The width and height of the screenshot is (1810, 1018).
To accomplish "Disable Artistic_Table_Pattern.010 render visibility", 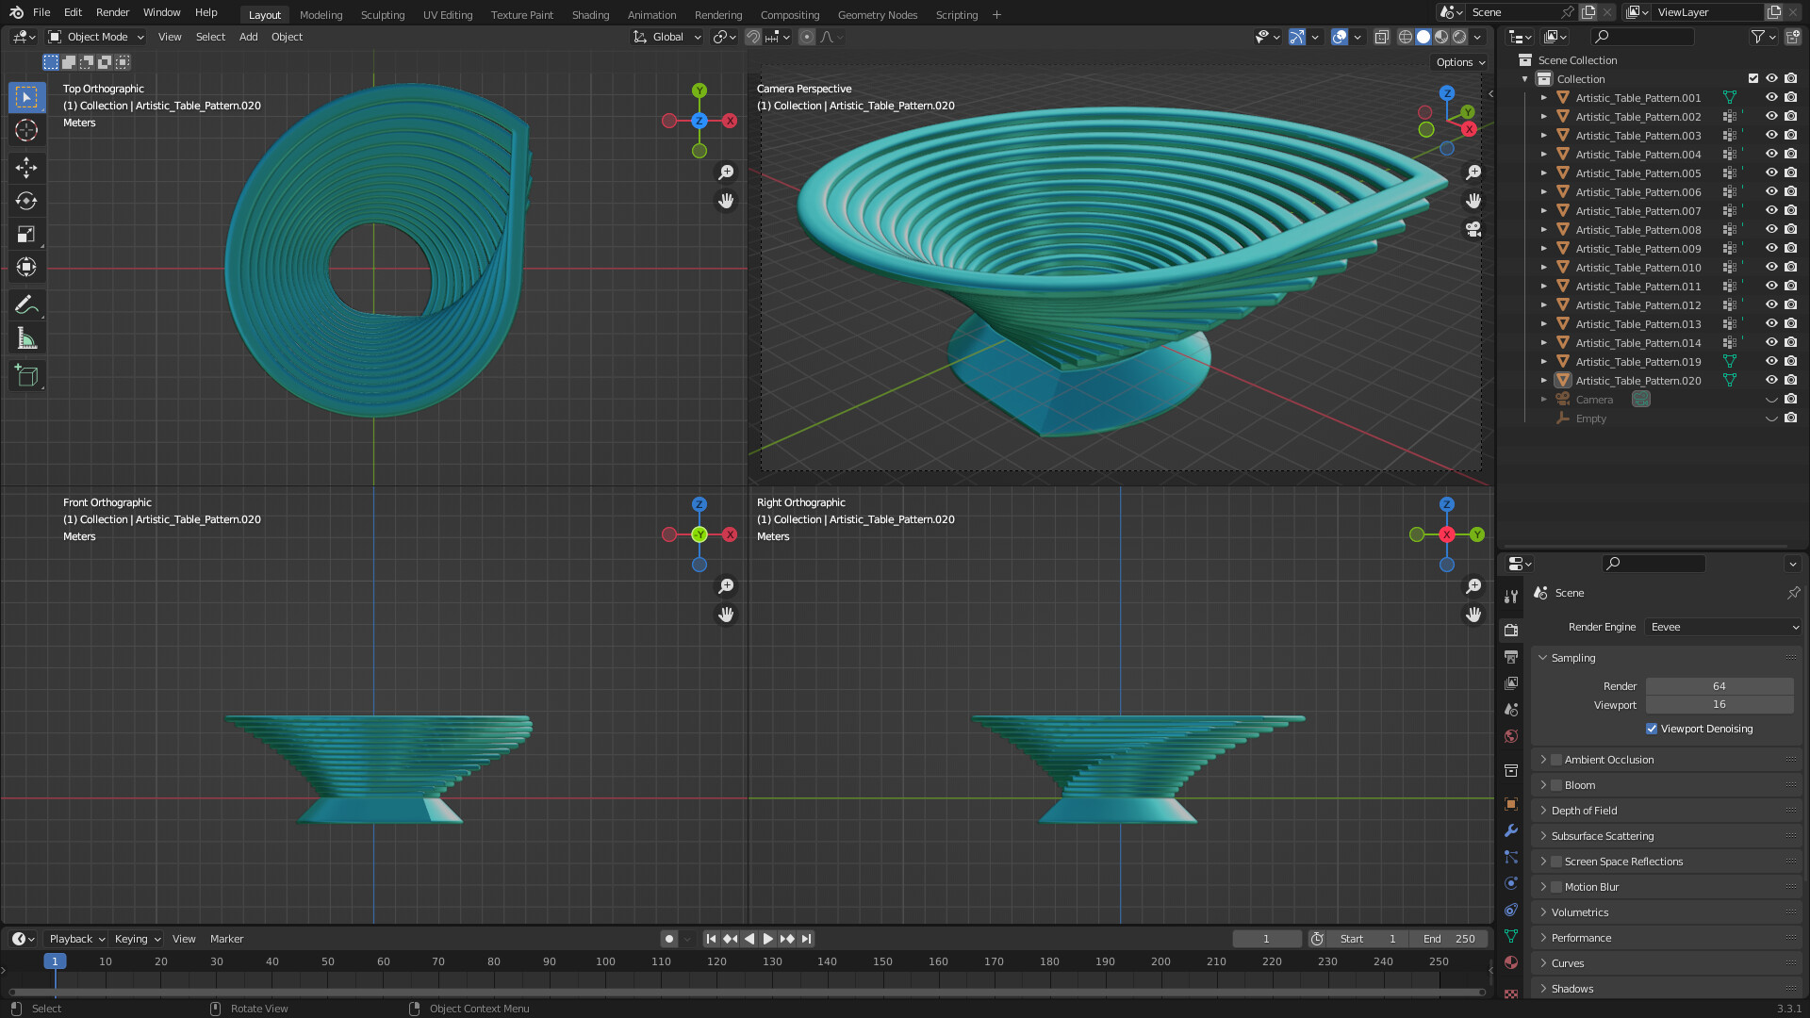I will click(1790, 267).
